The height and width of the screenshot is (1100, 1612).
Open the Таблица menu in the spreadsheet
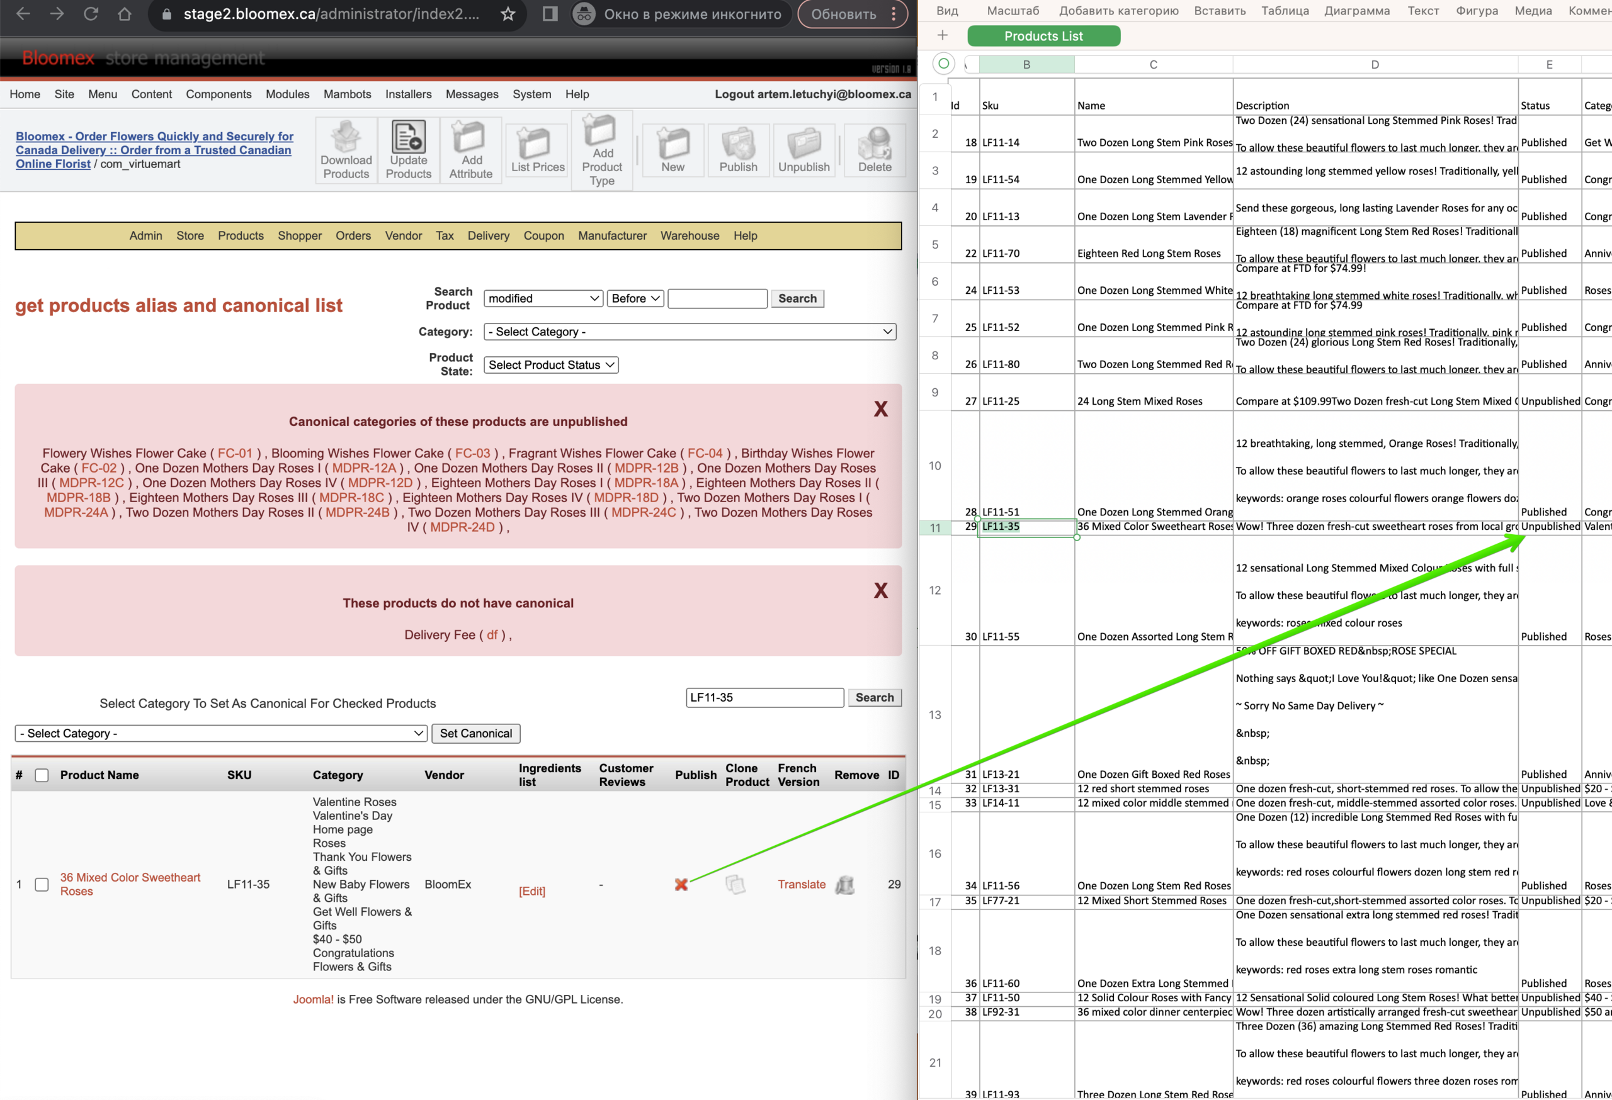(x=1285, y=11)
